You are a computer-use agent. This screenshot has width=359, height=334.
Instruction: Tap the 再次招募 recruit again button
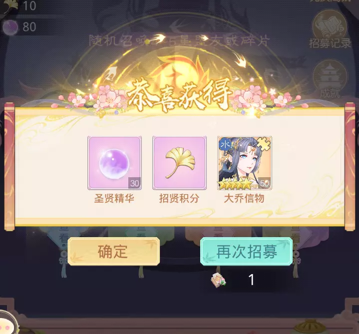pos(246,251)
